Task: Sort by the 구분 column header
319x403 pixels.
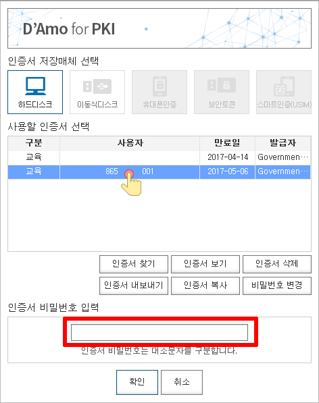Action: click(x=34, y=143)
